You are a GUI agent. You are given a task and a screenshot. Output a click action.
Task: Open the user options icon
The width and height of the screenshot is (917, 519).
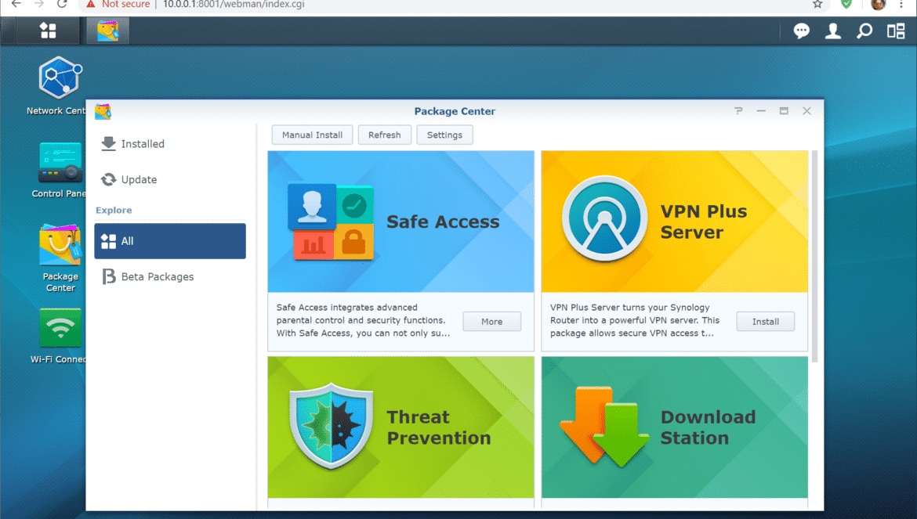pyautogui.click(x=833, y=31)
